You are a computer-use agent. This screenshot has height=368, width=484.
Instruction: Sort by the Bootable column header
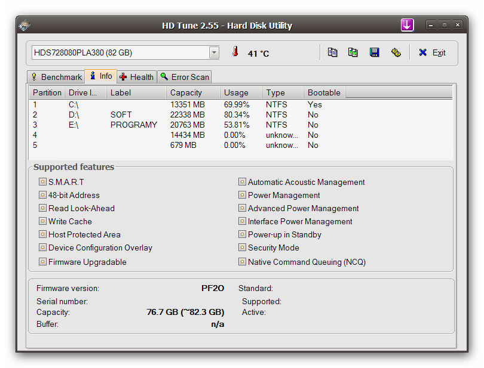click(324, 93)
